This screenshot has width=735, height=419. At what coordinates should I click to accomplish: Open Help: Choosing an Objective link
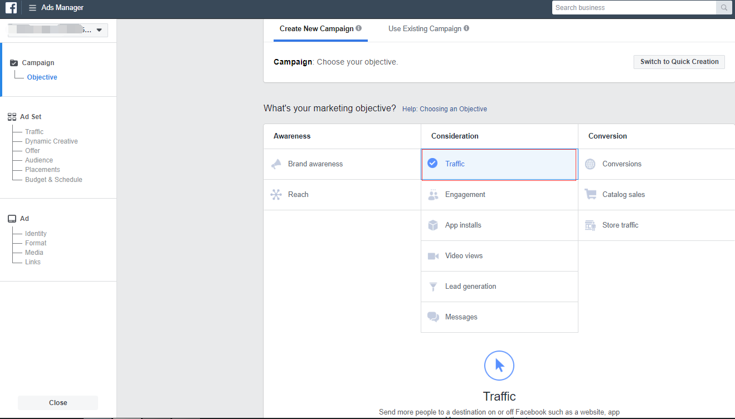(x=445, y=109)
